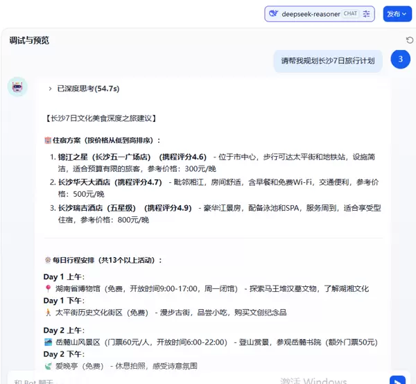
Task: Click the walking icon by 太平街历史文化街区
Action: click(x=47, y=313)
